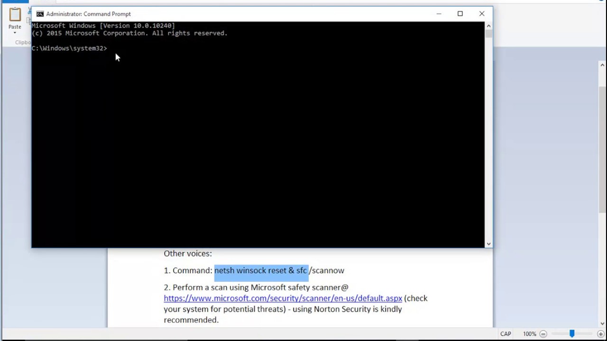Click the WordPad document vertical scrollbar thumb
The image size is (607, 341).
click(x=603, y=150)
